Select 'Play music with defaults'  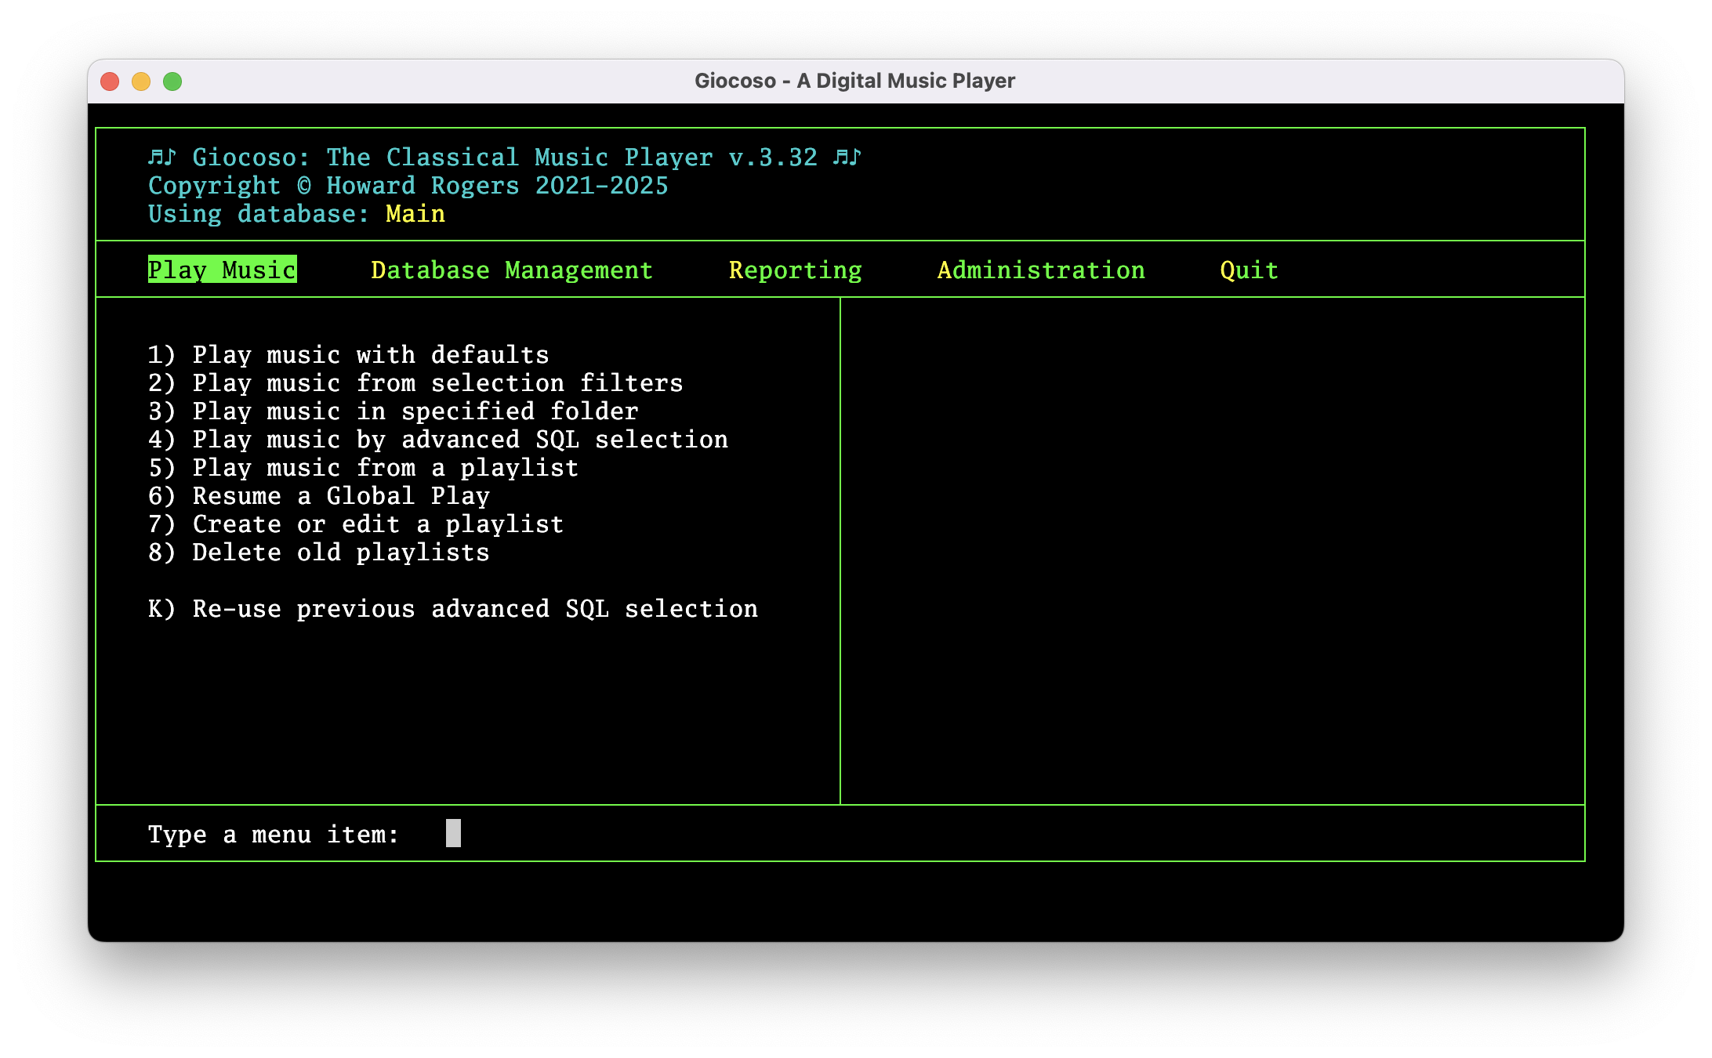[348, 354]
